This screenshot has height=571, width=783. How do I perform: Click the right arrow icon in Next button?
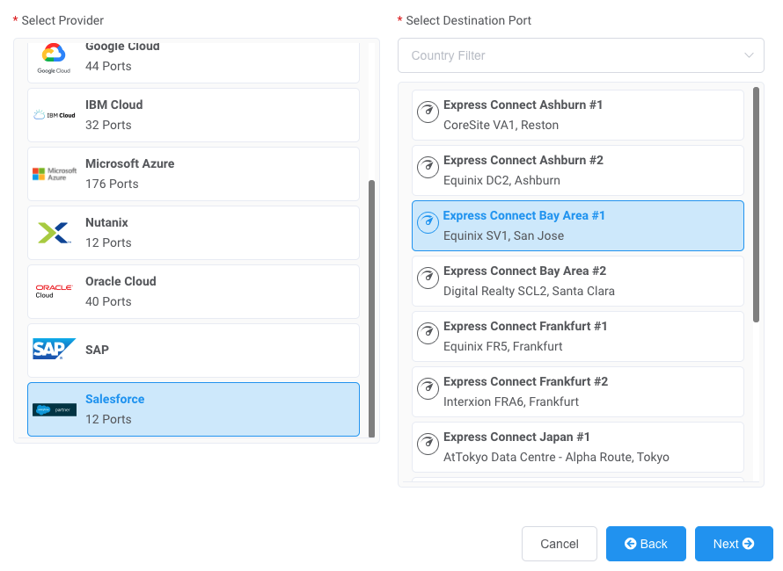748,544
